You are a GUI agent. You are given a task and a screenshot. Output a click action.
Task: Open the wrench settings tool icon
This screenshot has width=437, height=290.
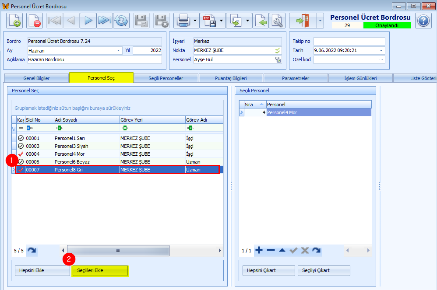coord(277,21)
